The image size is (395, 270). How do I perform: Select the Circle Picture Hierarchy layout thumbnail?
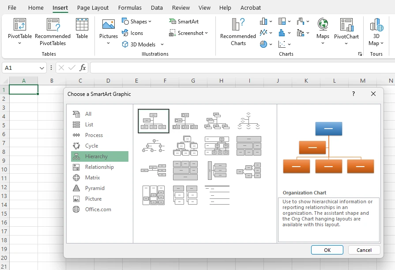click(153, 146)
